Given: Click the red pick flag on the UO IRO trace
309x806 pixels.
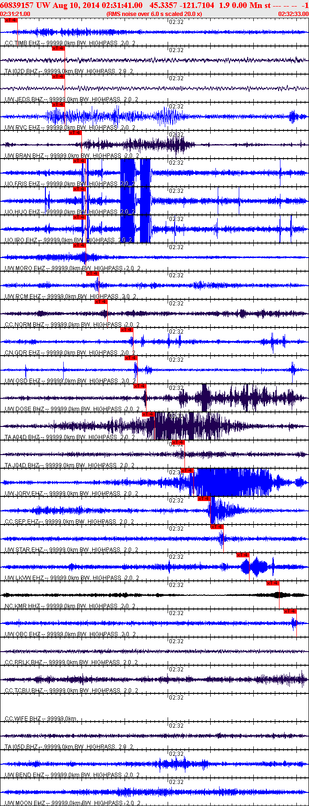Looking at the screenshot, I should (80, 217).
